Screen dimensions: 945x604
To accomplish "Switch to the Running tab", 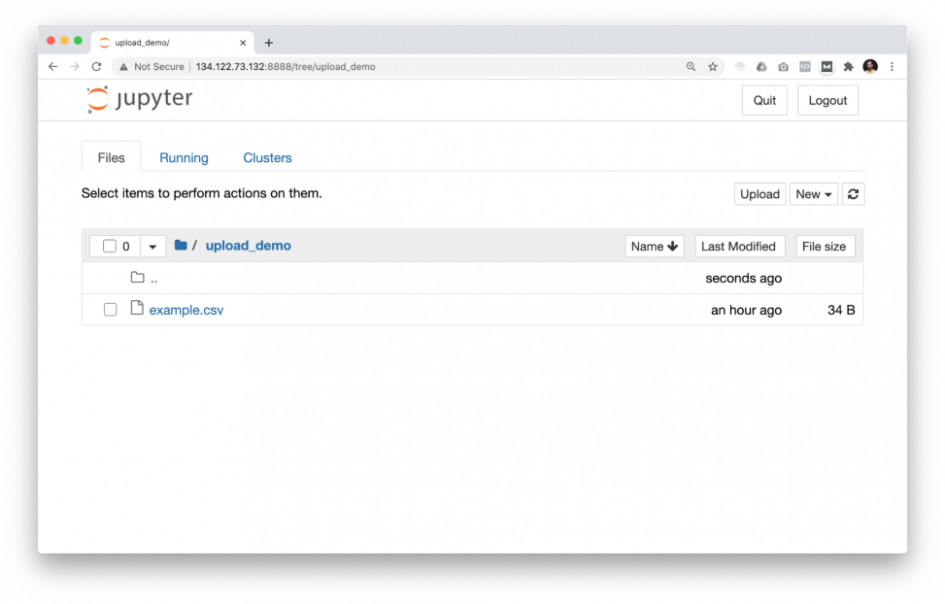I will pos(184,156).
